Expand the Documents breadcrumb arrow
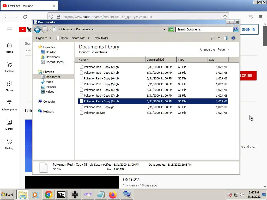The width and height of the screenshot is (267, 200). coord(93,29)
